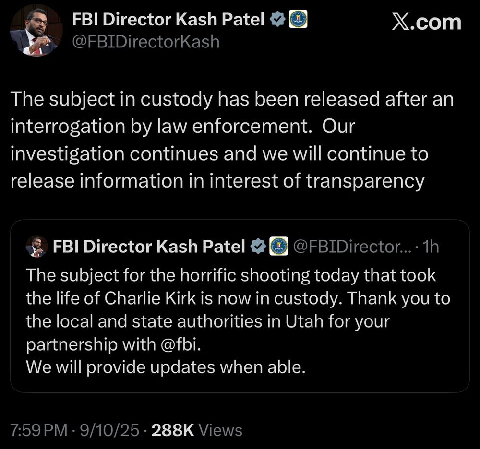
Task: Click the X.com logo
Action: pyautogui.click(x=426, y=22)
